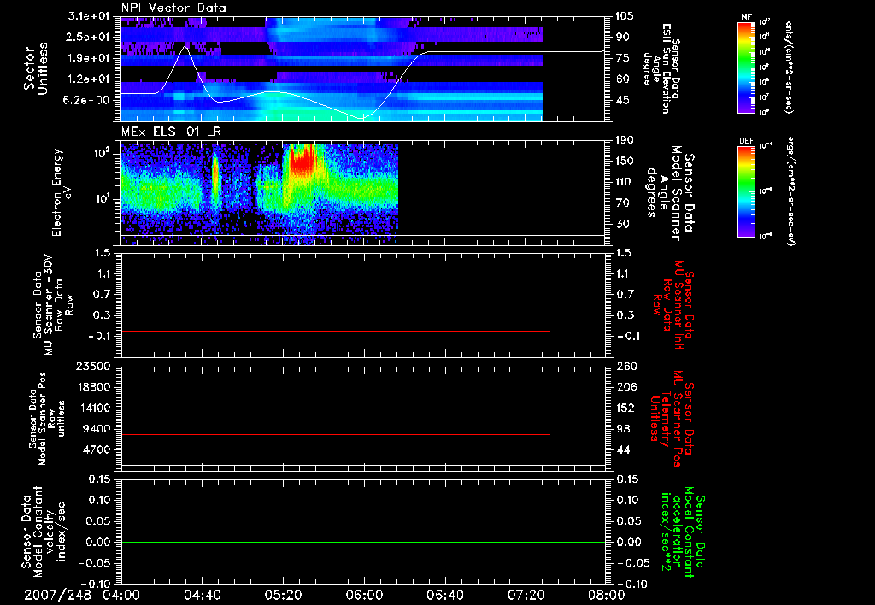Click the "150" scanner angle tick value
Image resolution: width=875 pixels, height=605 pixels.
(625, 161)
